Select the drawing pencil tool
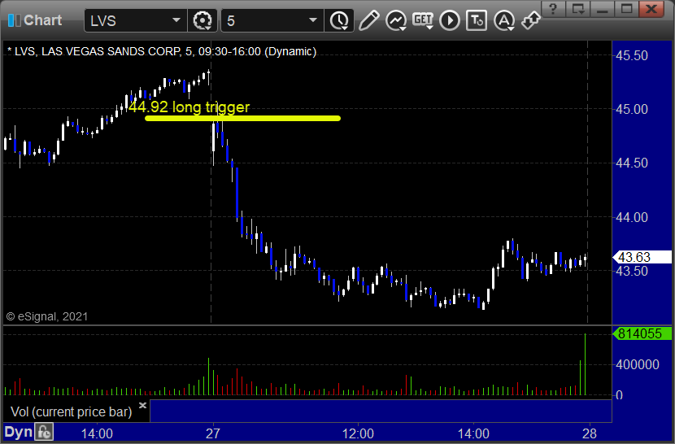675x444 pixels. pyautogui.click(x=369, y=20)
